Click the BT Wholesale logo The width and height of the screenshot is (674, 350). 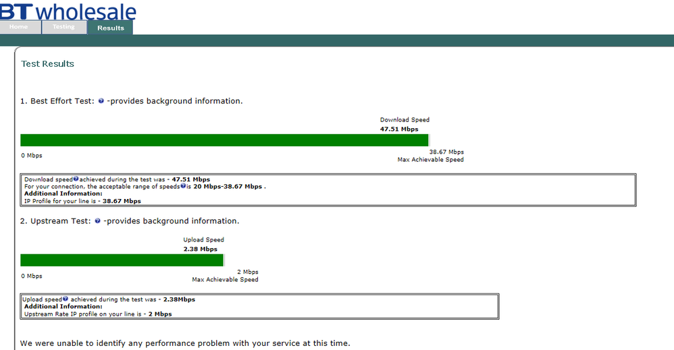point(68,11)
